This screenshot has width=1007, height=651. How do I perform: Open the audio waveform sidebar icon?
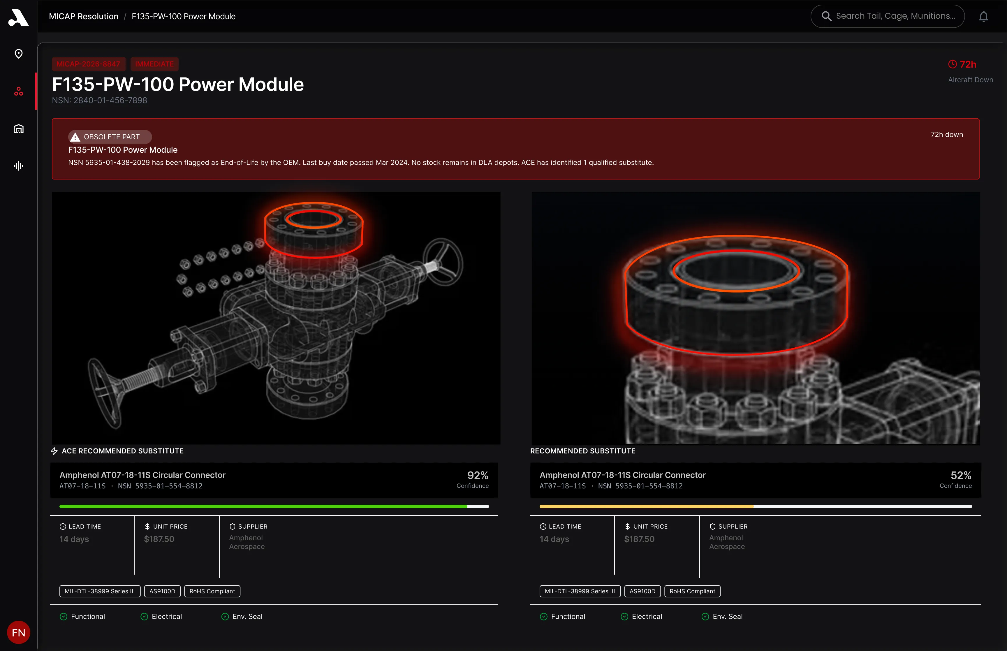pos(19,166)
